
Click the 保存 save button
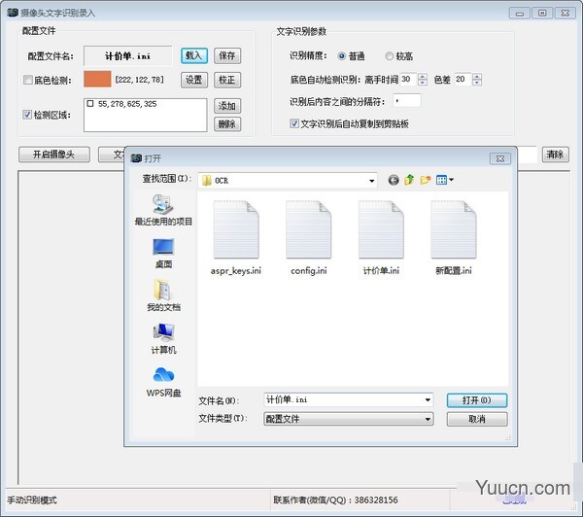click(227, 55)
